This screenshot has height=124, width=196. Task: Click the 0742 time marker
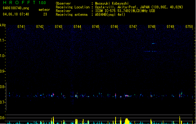(x=40, y=27)
